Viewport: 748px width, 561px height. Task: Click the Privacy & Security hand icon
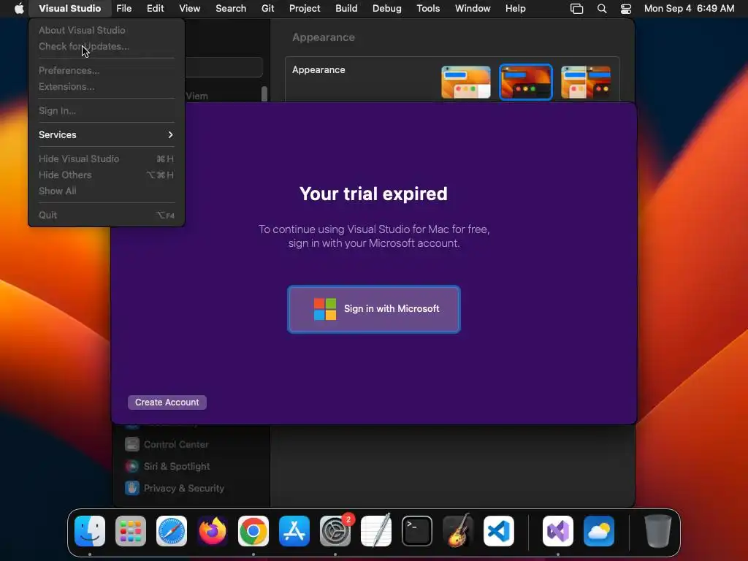(x=132, y=488)
